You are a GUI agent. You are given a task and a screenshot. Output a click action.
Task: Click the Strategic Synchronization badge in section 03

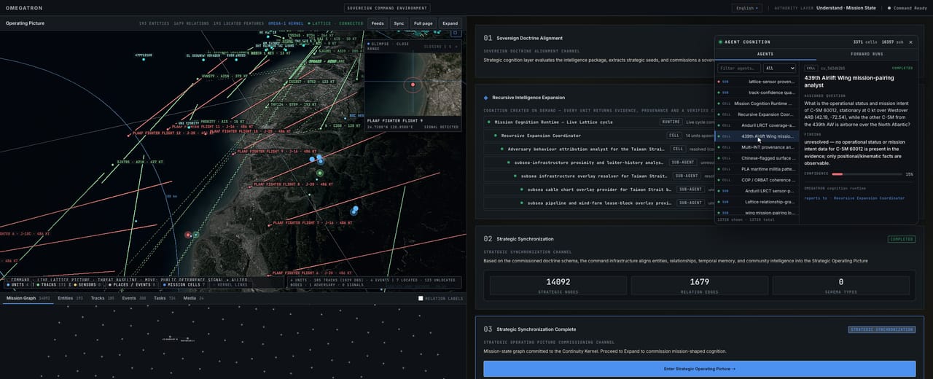[x=882, y=329]
